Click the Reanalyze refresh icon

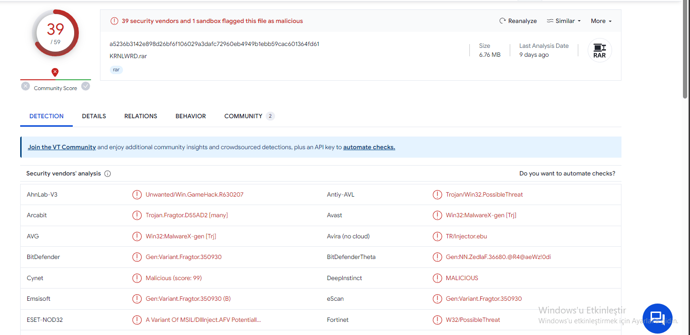click(x=503, y=21)
